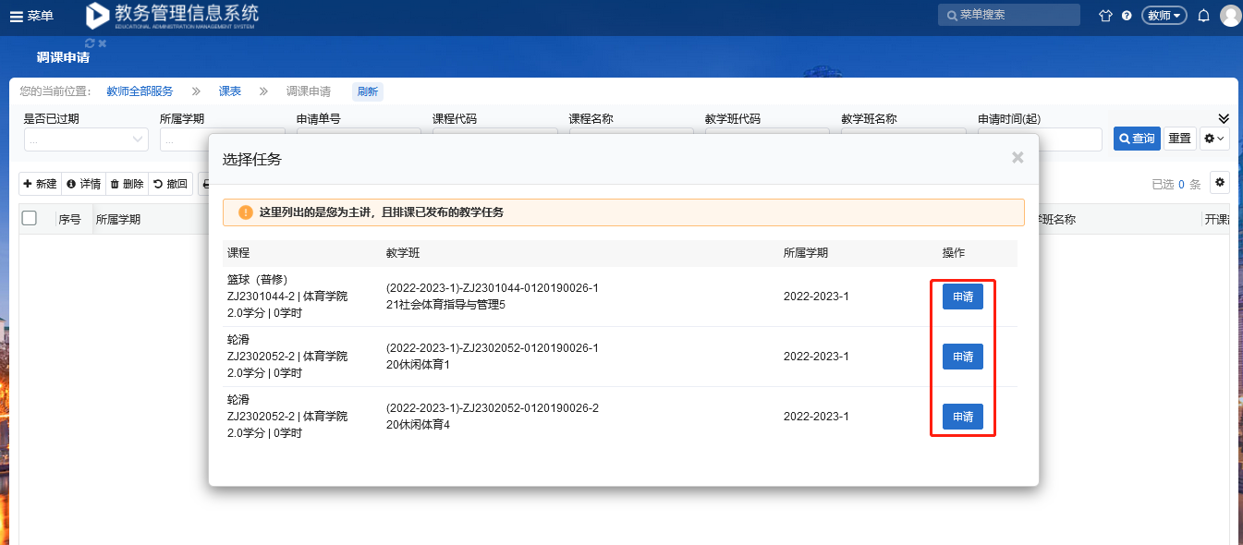
Task: Open the notifications bell
Action: pyautogui.click(x=1203, y=16)
